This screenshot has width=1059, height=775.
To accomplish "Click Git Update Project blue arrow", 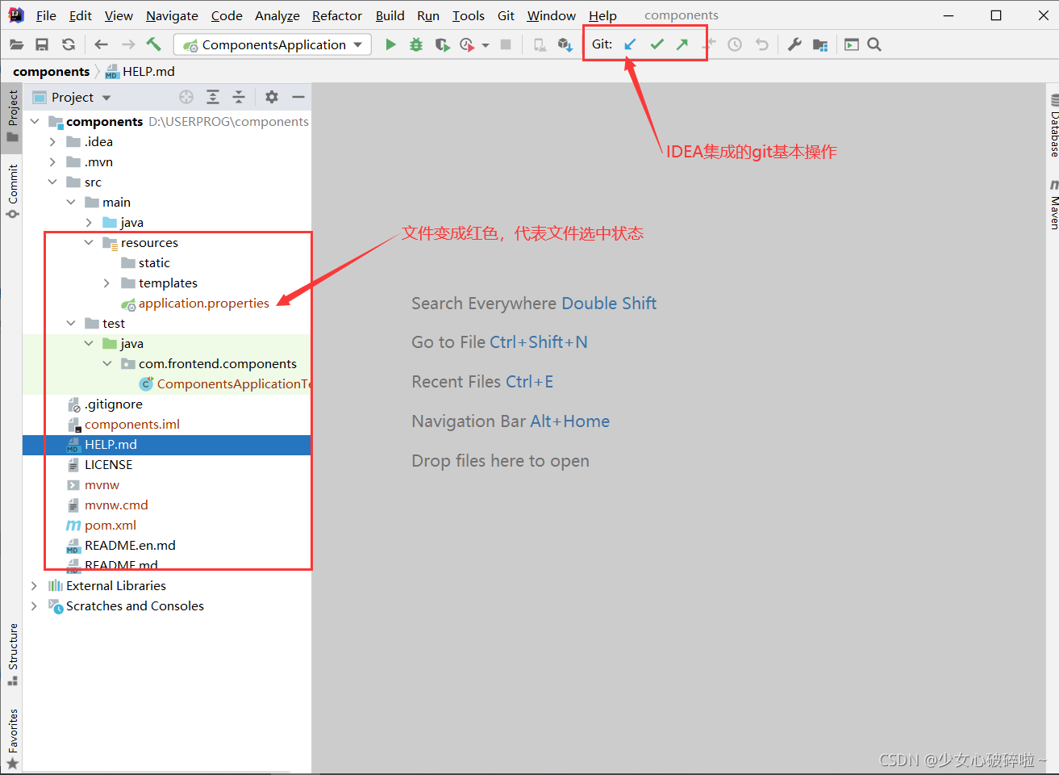I will coord(630,44).
